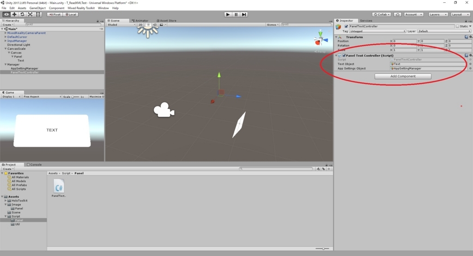The image size is (473, 256).
Task: Click the Position X input field
Action: pyautogui.click(x=405, y=41)
